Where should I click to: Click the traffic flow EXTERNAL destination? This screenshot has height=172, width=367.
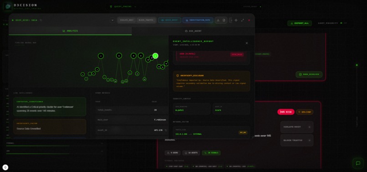[x=197, y=134]
